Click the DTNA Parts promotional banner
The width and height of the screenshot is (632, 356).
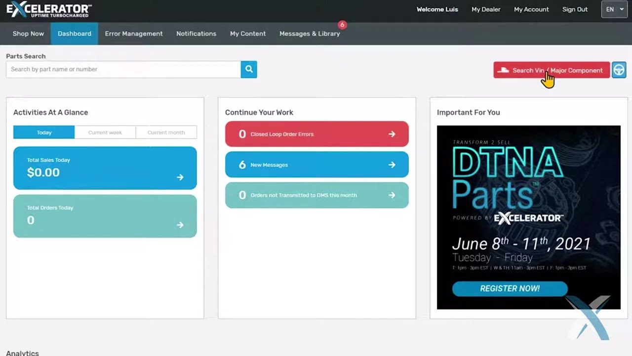click(529, 218)
